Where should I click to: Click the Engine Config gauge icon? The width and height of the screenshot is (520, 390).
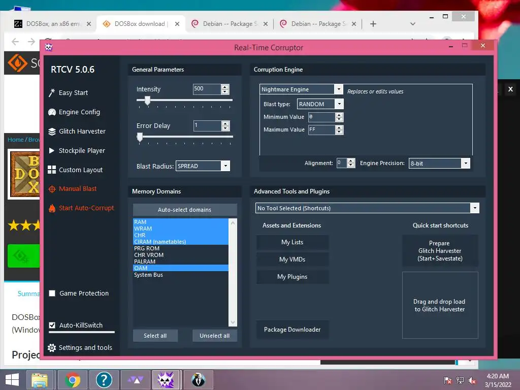52,112
